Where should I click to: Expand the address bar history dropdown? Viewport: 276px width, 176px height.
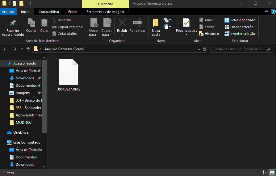click(x=199, y=49)
